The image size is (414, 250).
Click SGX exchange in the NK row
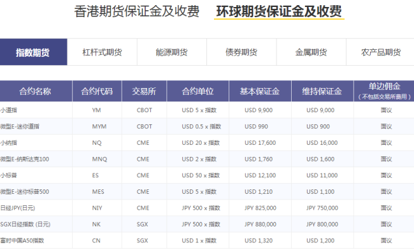click(x=142, y=224)
